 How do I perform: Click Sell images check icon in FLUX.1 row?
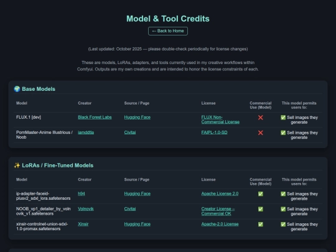point(283,118)
